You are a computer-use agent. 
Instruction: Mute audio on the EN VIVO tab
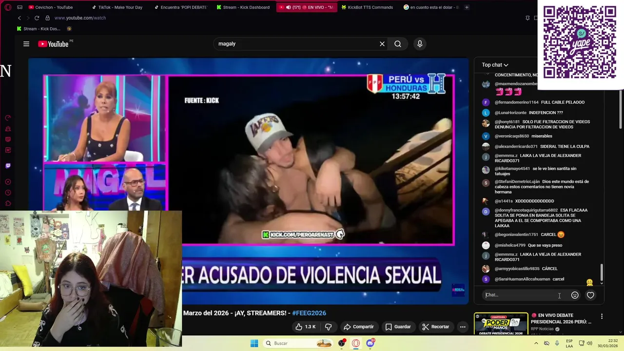288,7
